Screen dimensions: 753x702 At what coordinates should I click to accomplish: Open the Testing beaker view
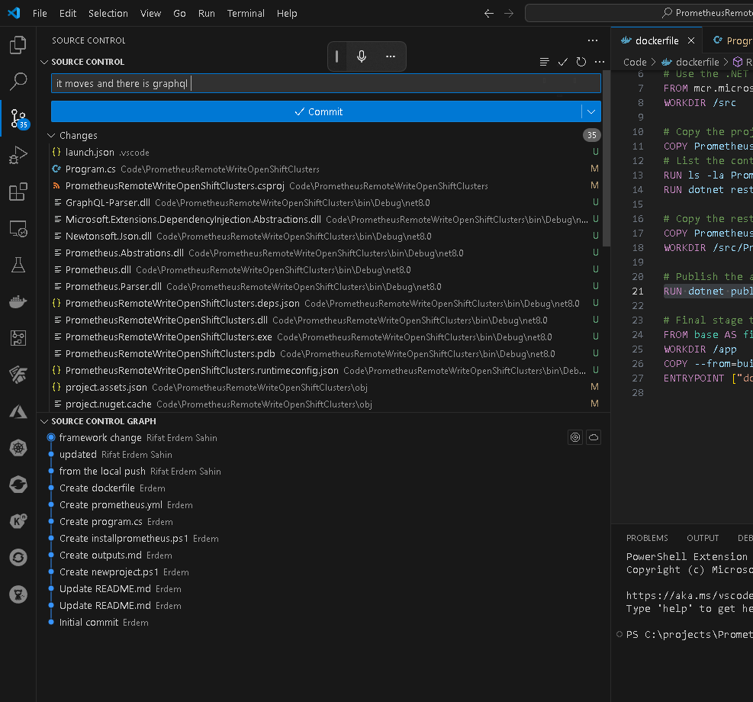pyautogui.click(x=18, y=265)
